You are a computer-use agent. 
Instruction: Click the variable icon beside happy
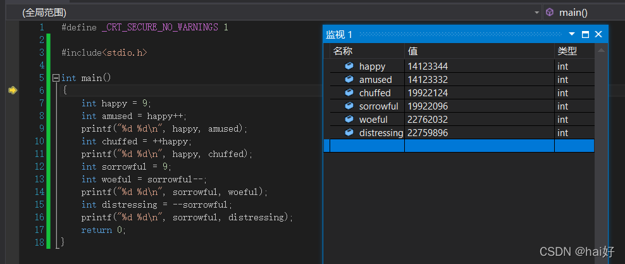(349, 66)
